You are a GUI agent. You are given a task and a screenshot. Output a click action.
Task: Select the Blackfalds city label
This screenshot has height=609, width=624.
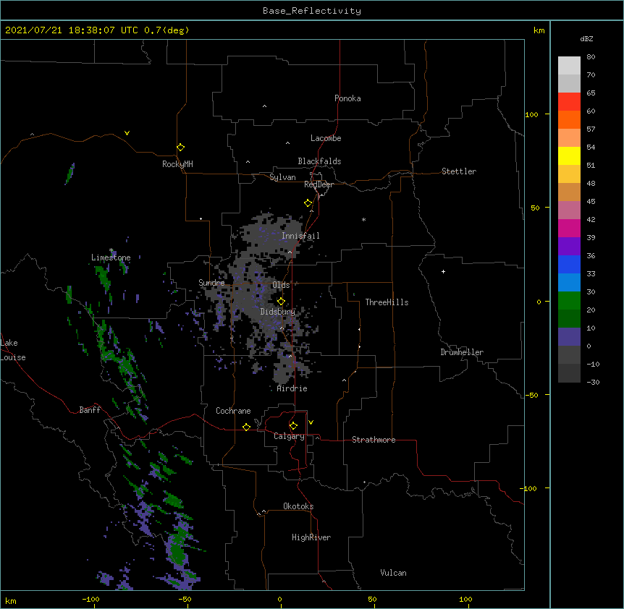[319, 161]
